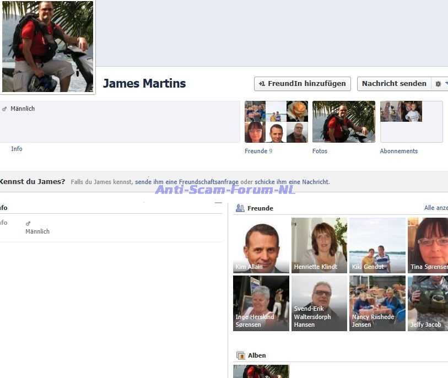Open the Abonnements tile
448x378 pixels.
pyautogui.click(x=411, y=122)
